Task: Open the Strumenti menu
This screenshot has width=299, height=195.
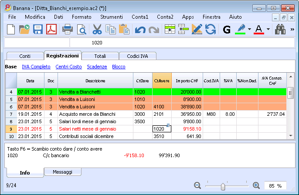Action: pyautogui.click(x=111, y=17)
